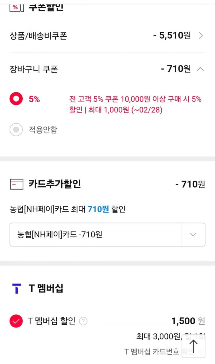This screenshot has height=364, width=215.
Task: Click the 장바구니 쿠폰 row label
Action: click(x=33, y=69)
